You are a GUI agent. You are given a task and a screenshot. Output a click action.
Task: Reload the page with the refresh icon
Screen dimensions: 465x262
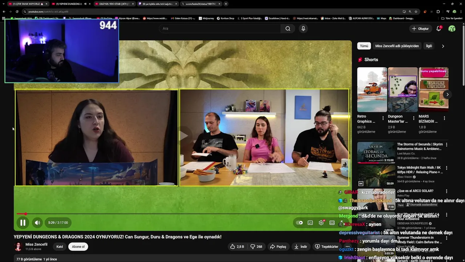(17, 12)
